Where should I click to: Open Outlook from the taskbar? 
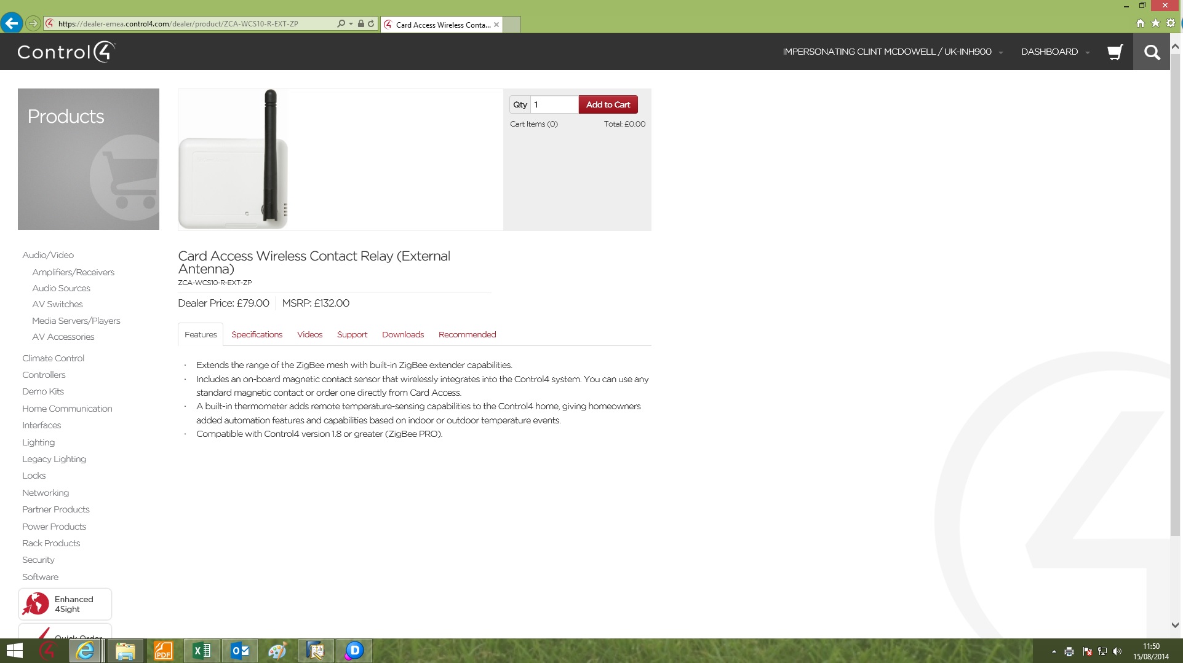click(239, 651)
